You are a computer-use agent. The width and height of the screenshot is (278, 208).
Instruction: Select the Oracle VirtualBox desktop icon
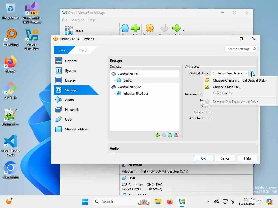(x=32, y=40)
